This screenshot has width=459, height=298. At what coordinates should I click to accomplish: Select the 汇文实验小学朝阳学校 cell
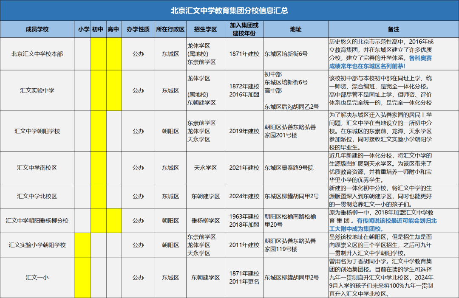[37, 245]
